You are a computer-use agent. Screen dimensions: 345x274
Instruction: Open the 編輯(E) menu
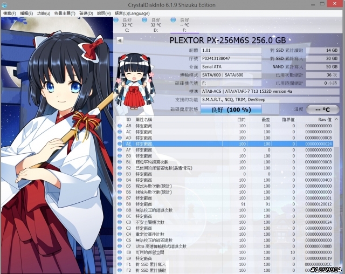click(26, 13)
